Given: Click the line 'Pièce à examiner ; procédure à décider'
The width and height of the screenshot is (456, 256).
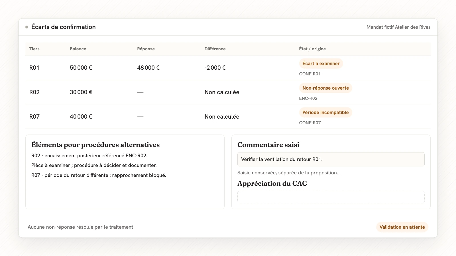Looking at the screenshot, I should click(x=94, y=165).
